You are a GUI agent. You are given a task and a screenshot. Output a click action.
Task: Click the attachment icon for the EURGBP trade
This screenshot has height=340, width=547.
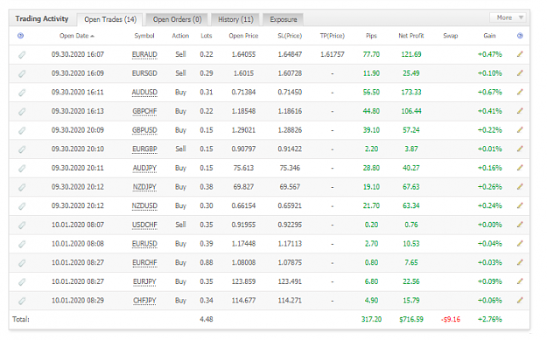(22, 149)
